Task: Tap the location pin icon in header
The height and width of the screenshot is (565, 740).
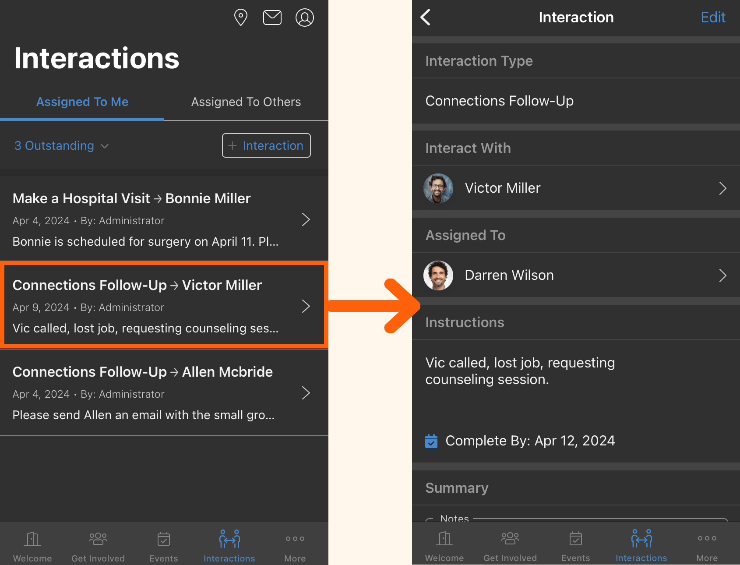Action: click(x=240, y=18)
